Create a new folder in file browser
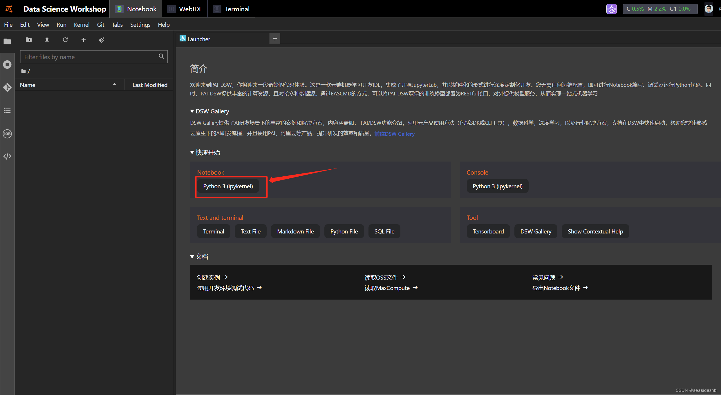721x395 pixels. (29, 40)
